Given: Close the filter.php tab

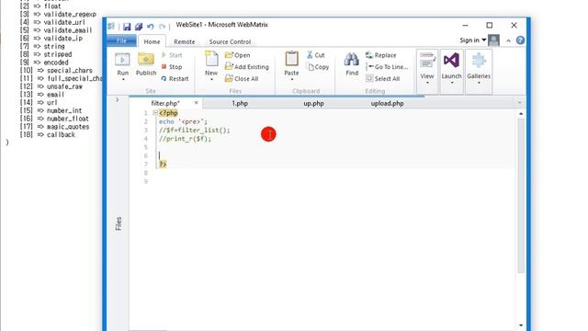Looking at the screenshot, I should click(196, 102).
